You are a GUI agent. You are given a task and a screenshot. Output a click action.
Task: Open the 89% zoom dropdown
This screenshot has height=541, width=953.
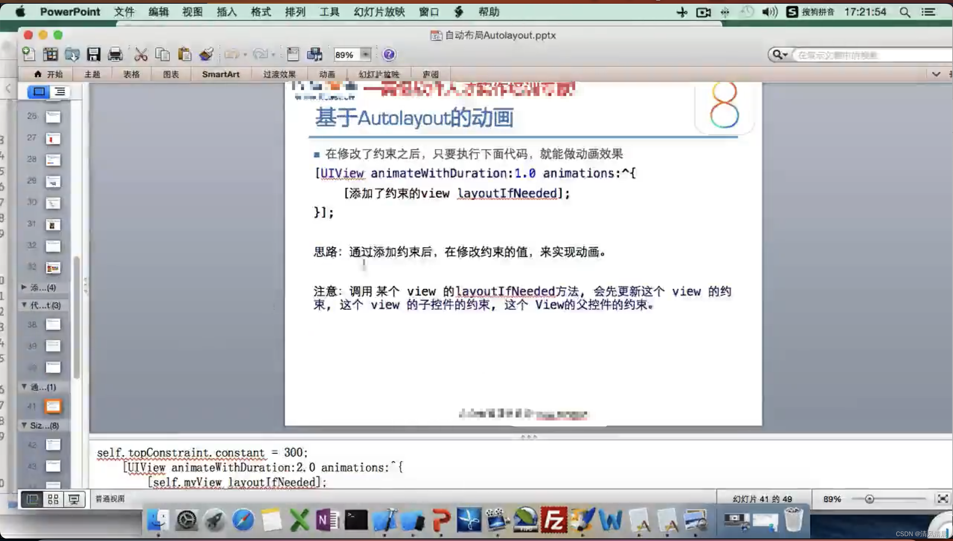[366, 55]
